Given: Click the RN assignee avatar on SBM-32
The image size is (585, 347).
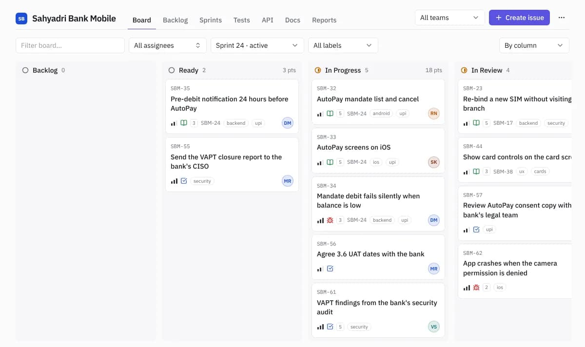Looking at the screenshot, I should [434, 114].
